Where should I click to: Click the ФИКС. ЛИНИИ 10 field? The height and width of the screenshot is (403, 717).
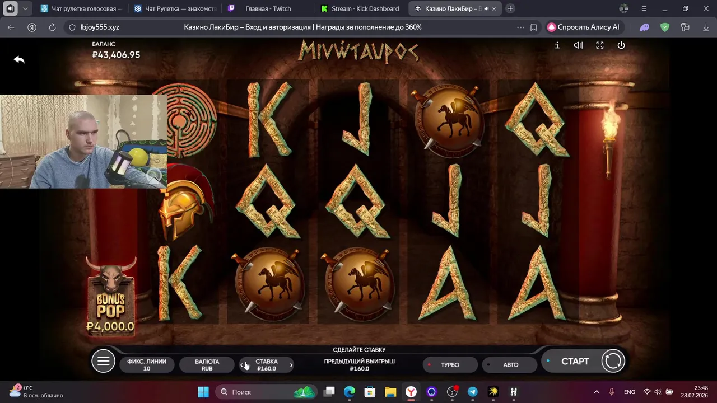tap(147, 365)
